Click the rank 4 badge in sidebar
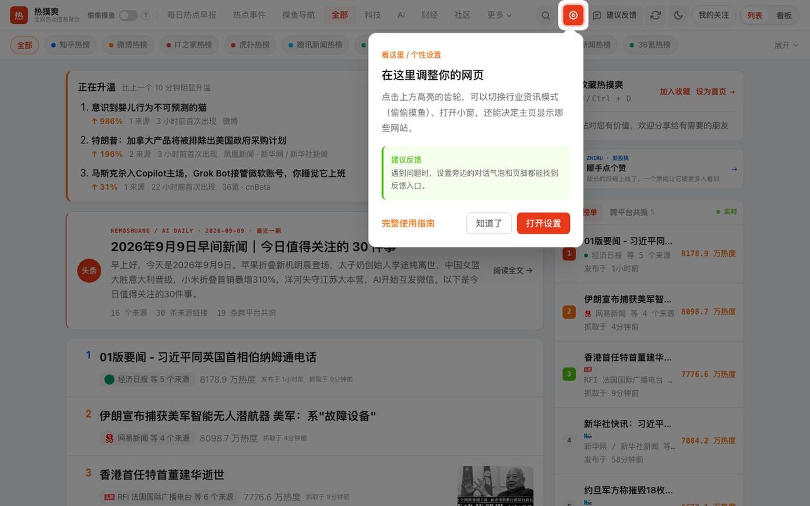Viewport: 810px width, 506px height. (x=569, y=441)
